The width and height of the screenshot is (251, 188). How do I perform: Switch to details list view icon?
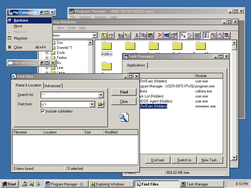(197, 35)
